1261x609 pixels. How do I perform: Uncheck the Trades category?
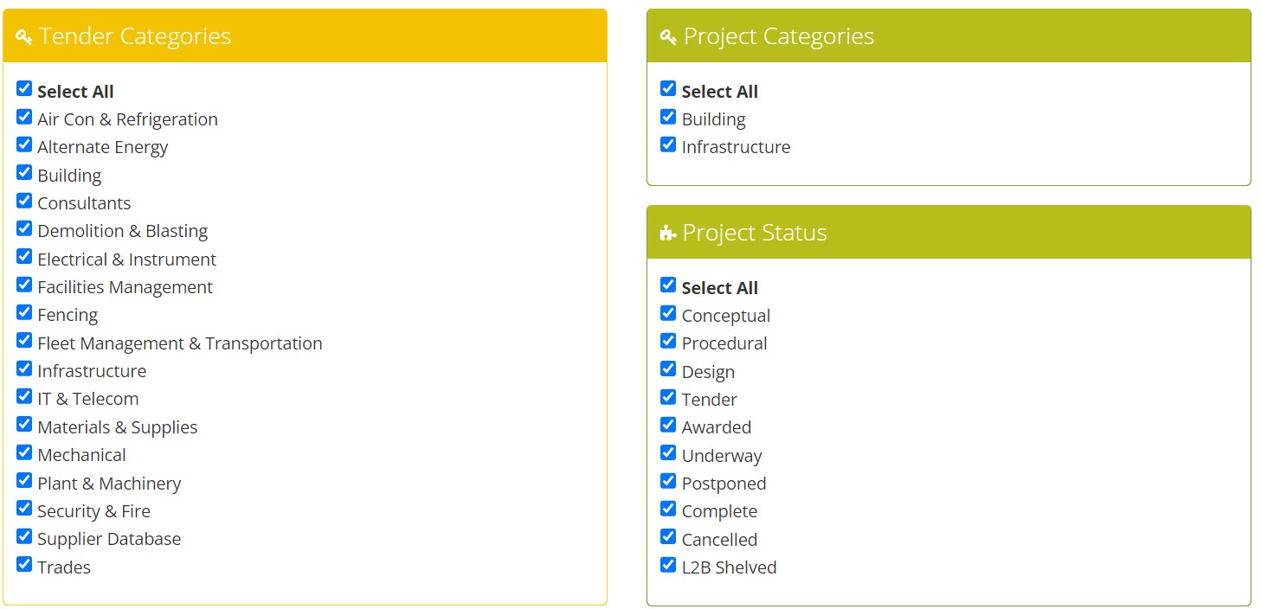[x=24, y=564]
